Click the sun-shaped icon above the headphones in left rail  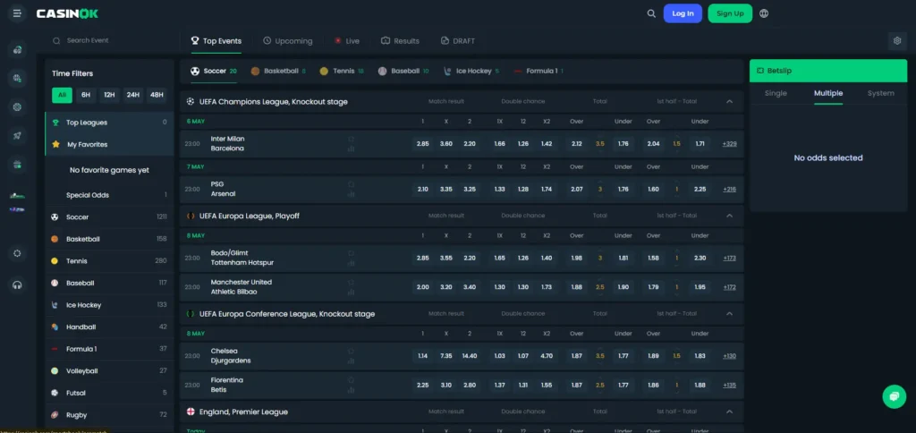coord(17,253)
